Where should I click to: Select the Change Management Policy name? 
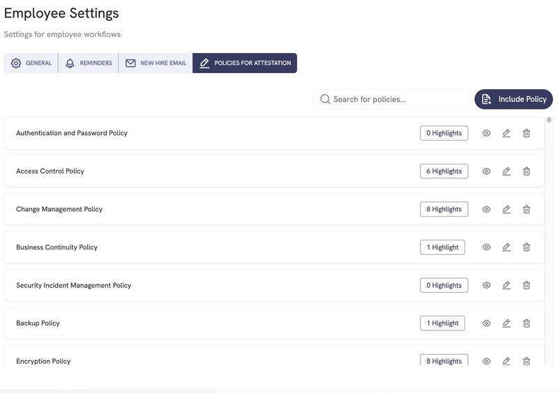[59, 209]
